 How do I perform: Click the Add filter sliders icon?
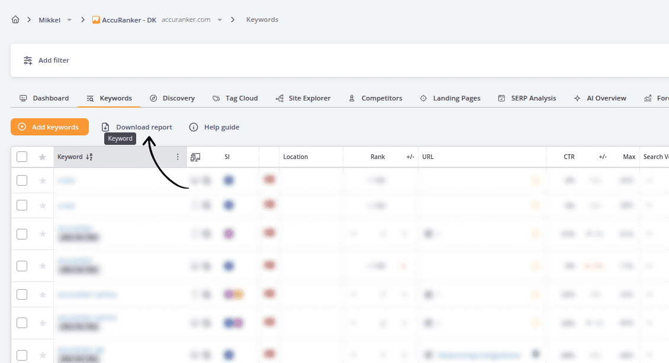28,60
